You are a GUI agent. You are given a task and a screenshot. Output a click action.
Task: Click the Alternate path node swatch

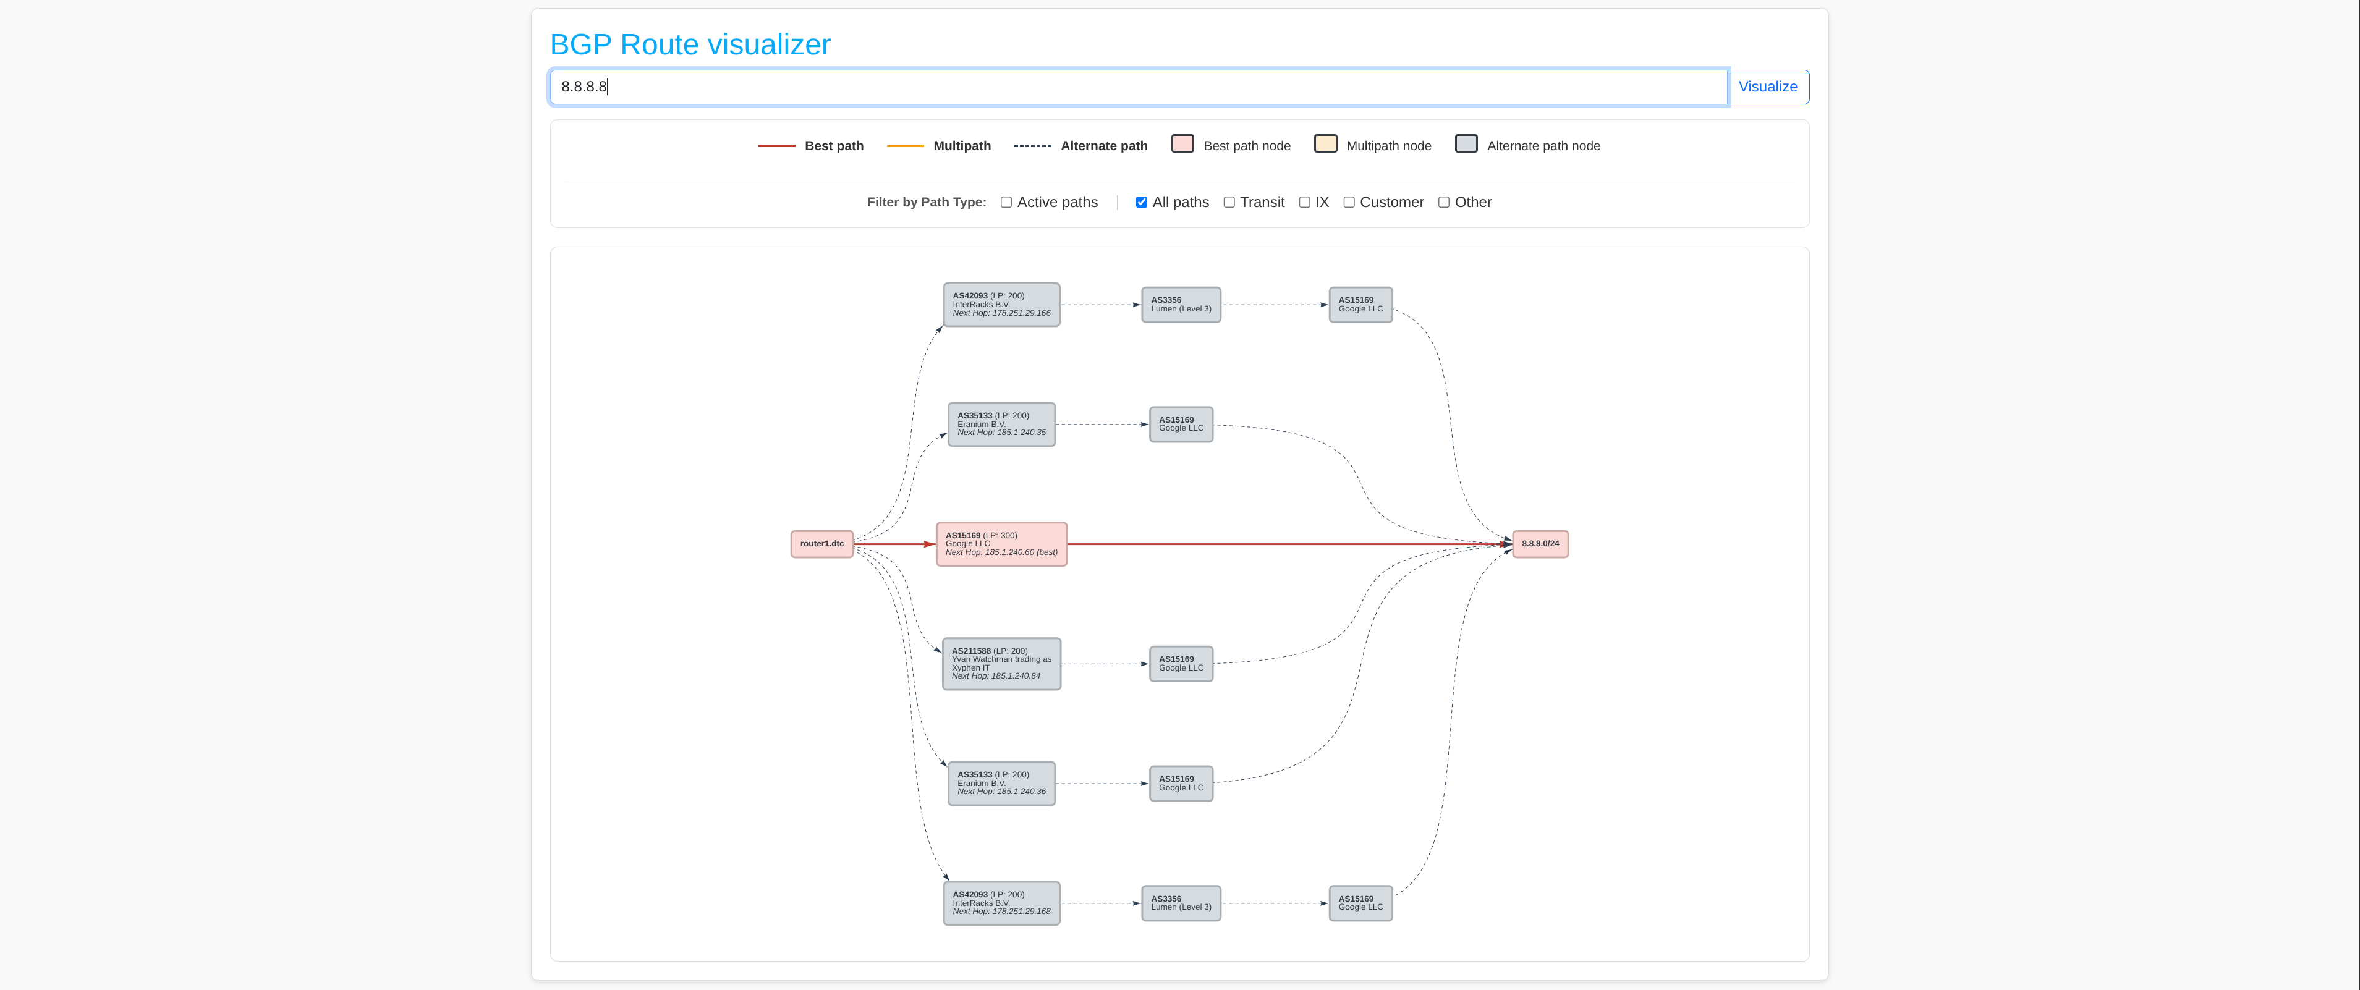coord(1466,144)
